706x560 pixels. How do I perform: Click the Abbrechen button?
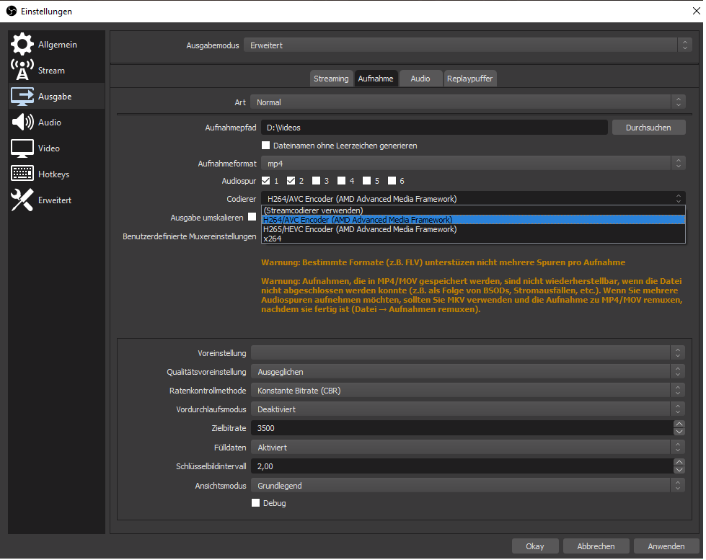tap(596, 546)
